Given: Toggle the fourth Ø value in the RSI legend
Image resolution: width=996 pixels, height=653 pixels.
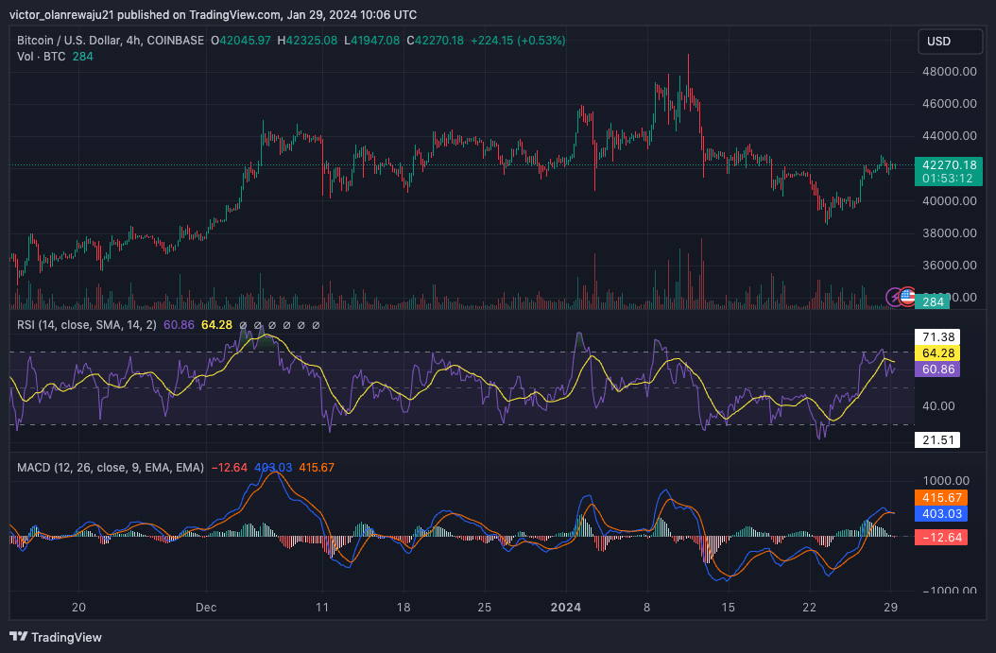Looking at the screenshot, I should coord(286,324).
